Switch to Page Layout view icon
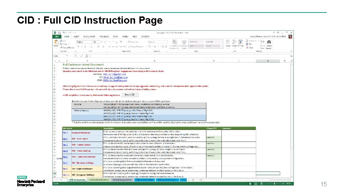Viewport: 344px width, 193px height. (256, 184)
